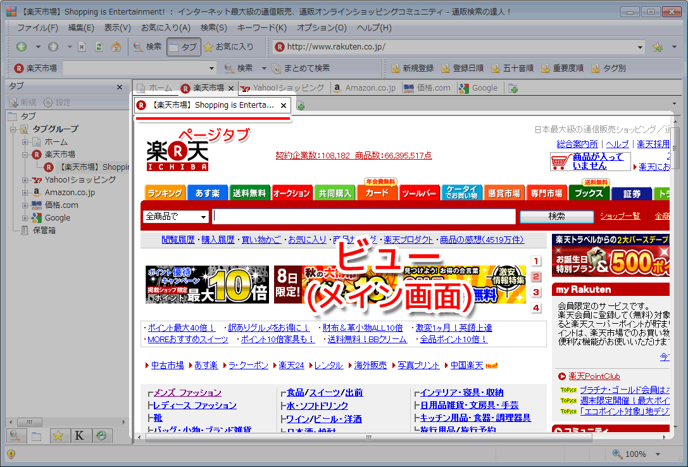Image resolution: width=688 pixels, height=467 pixels.
Task: Open the キーワード(K) menu
Action: click(x=261, y=28)
